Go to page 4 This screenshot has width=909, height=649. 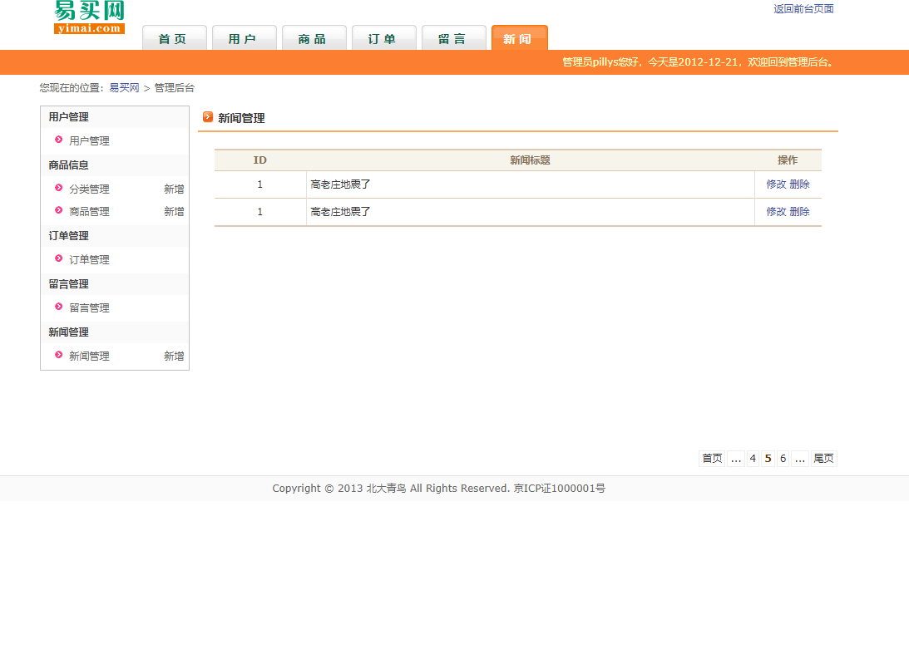pos(753,459)
